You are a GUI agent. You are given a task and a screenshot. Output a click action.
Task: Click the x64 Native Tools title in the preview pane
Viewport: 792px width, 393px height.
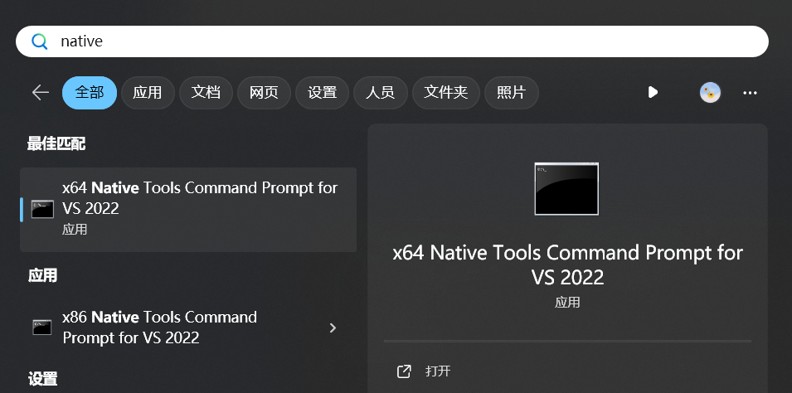pos(568,264)
